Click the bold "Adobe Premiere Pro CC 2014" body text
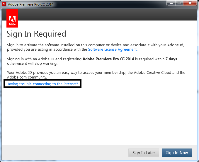 [108, 59]
